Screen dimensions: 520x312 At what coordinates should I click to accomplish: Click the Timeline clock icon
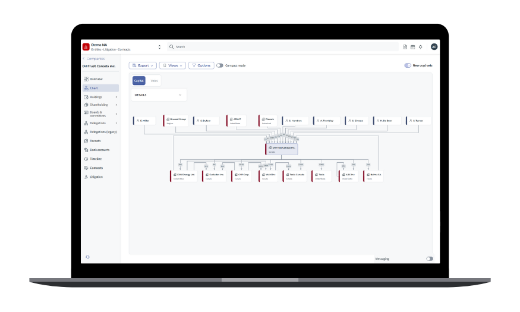(86, 159)
